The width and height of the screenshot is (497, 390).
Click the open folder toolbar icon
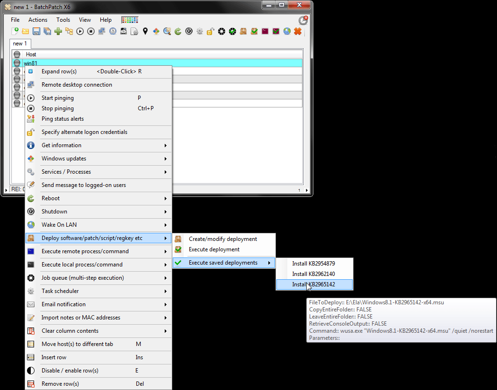point(26,31)
